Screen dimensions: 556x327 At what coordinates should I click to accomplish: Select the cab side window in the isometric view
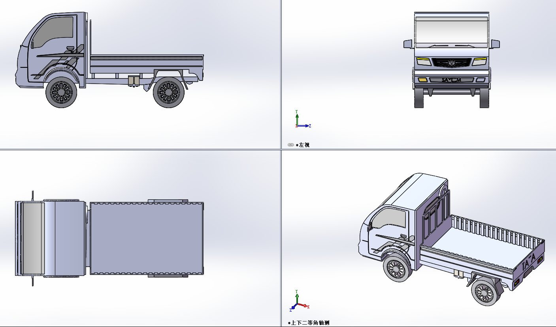(389, 219)
